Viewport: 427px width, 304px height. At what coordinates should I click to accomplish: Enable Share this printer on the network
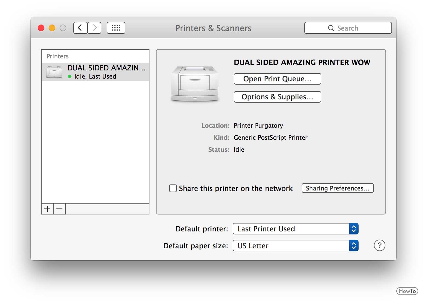click(x=173, y=188)
